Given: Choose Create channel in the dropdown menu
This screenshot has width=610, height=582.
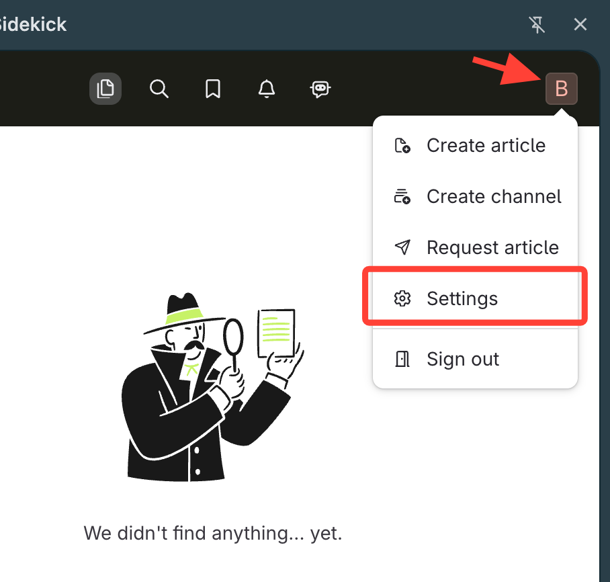Looking at the screenshot, I should (x=493, y=197).
